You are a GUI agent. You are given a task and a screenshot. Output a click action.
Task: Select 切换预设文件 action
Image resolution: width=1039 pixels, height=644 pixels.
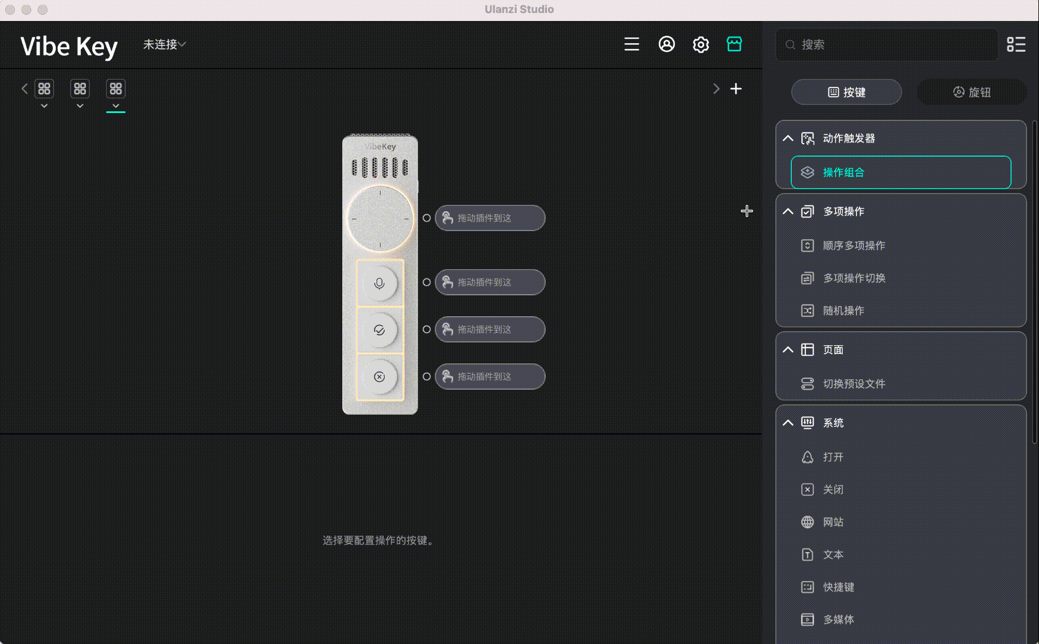901,384
